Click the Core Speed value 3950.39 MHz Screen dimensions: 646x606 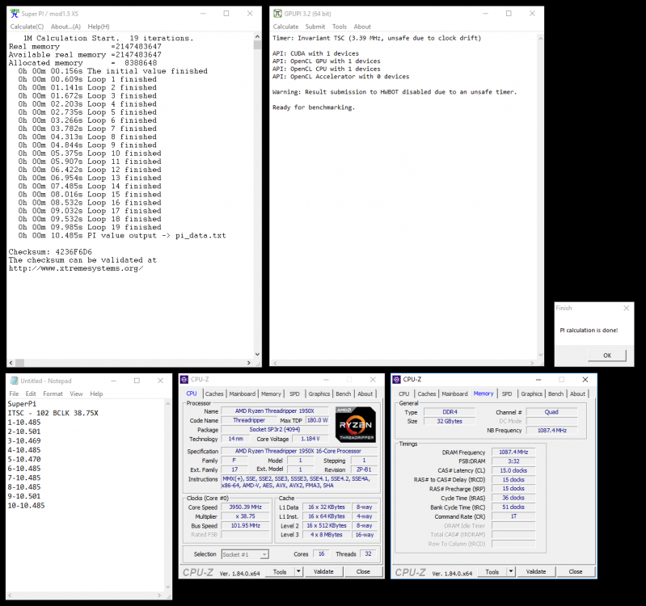(x=246, y=507)
